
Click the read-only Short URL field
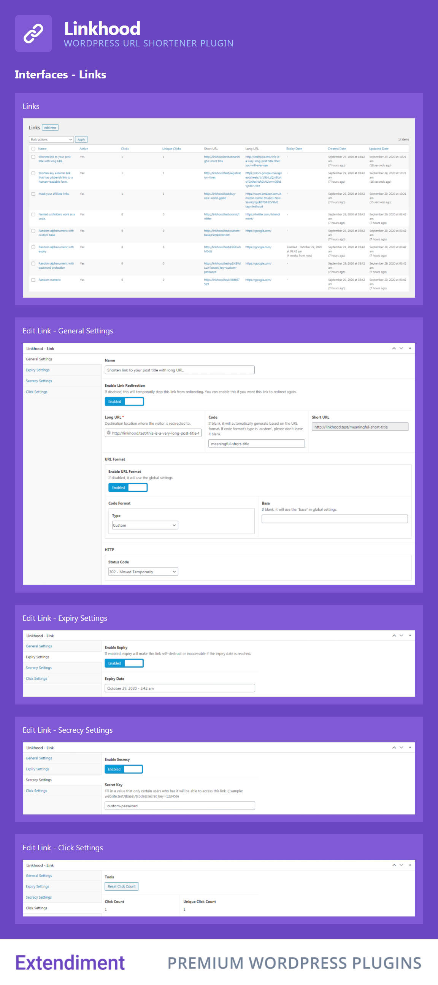pyautogui.click(x=360, y=427)
